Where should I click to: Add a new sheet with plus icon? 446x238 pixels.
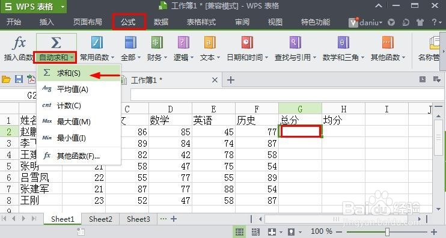click(x=174, y=219)
